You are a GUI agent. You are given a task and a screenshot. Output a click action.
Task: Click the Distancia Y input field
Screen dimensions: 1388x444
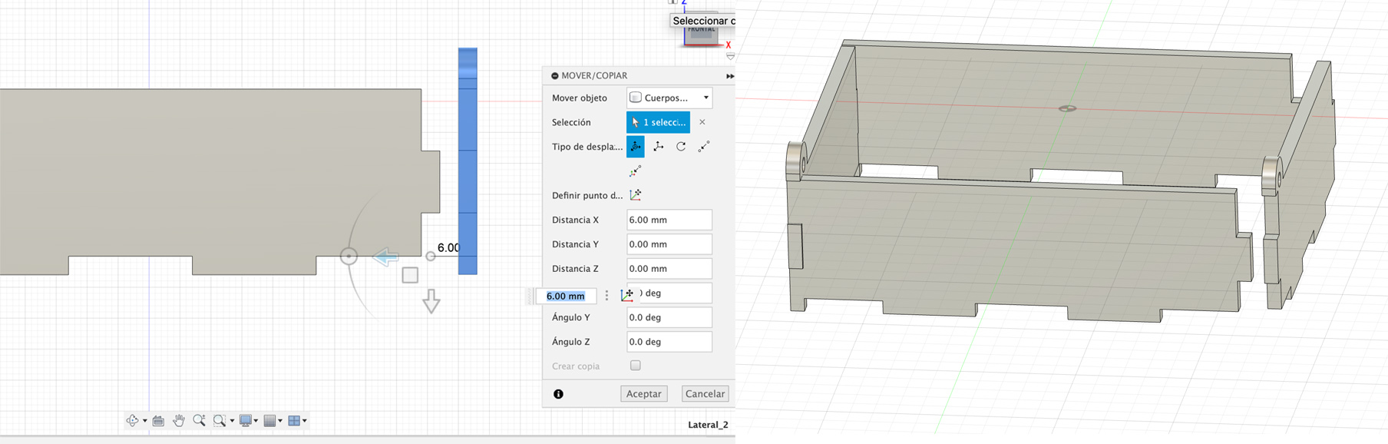(x=669, y=244)
